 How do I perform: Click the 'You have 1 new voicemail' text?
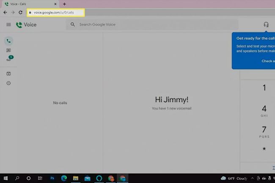click(x=171, y=108)
